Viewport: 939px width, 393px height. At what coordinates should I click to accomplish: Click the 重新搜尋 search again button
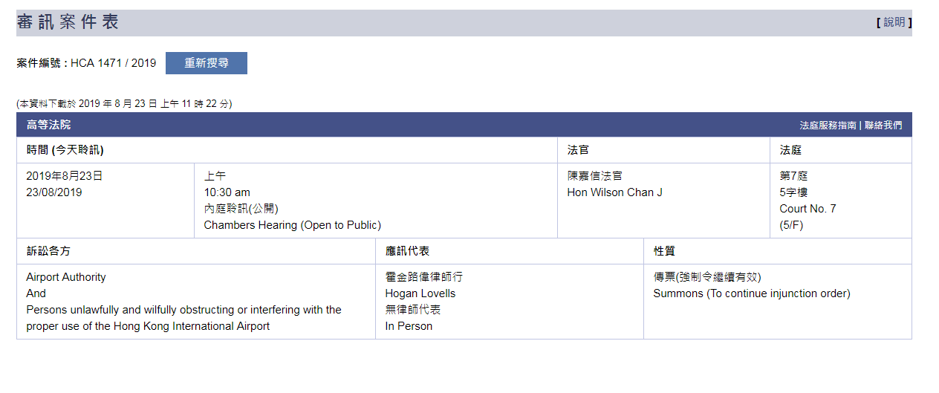[x=207, y=63]
